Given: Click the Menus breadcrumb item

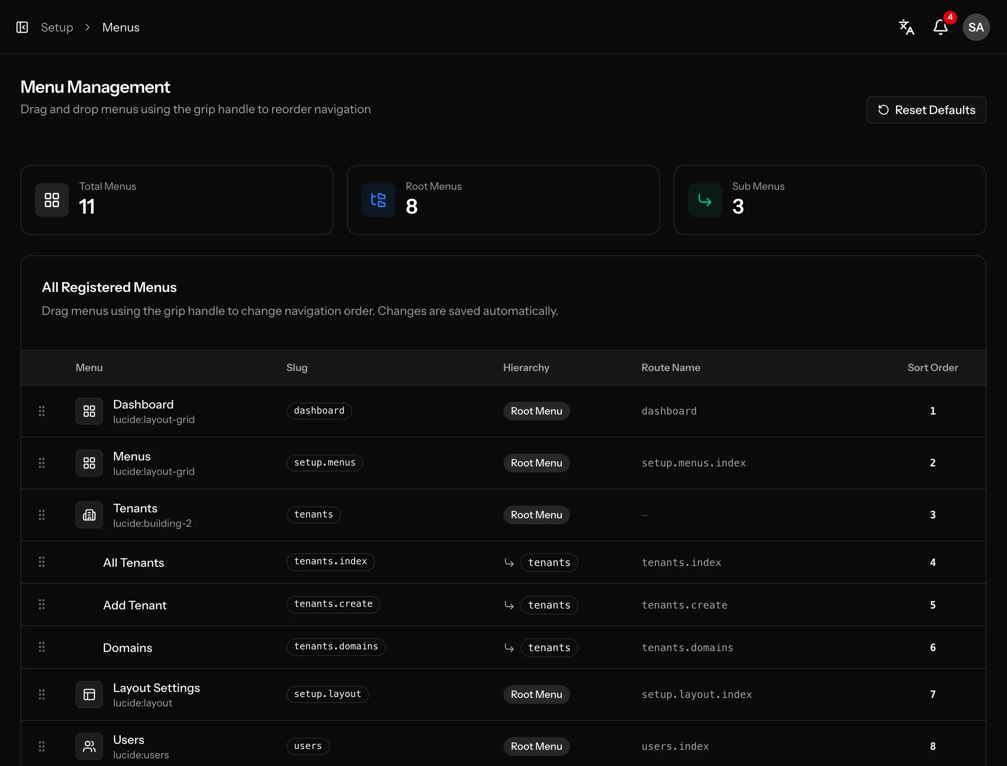Looking at the screenshot, I should (x=121, y=27).
